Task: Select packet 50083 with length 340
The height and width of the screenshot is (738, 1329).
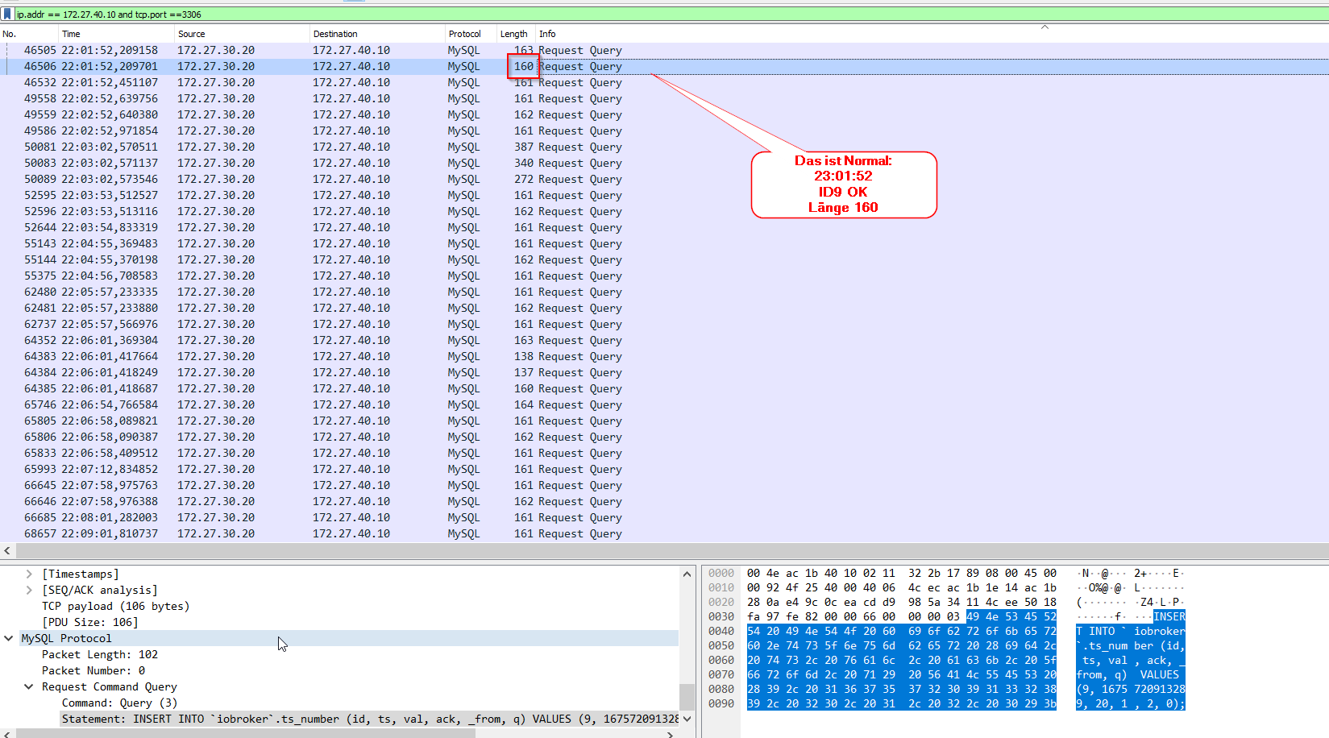Action: coord(664,163)
